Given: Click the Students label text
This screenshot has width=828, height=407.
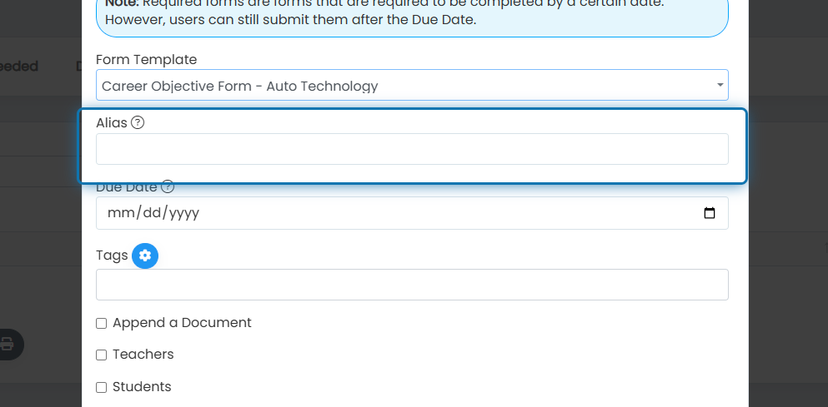Looking at the screenshot, I should coord(142,387).
